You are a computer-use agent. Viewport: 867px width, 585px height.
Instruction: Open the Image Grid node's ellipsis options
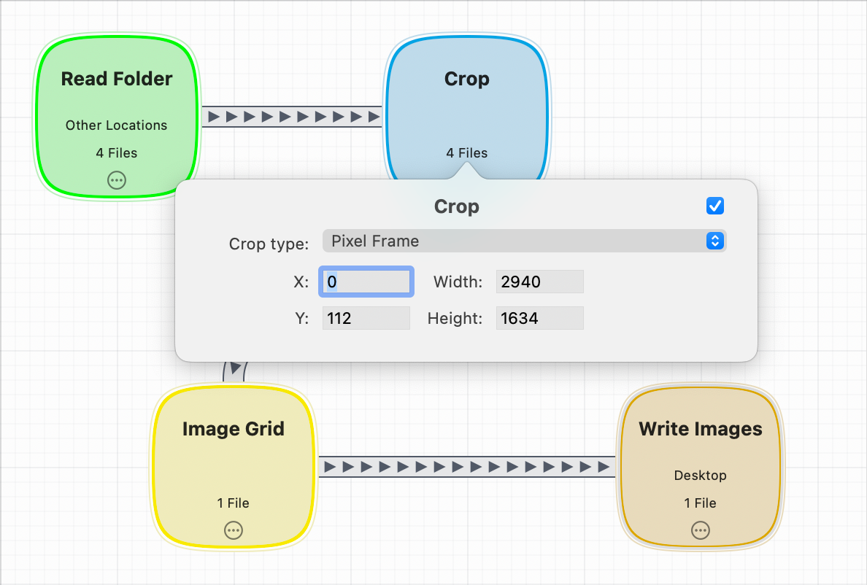coord(233,530)
